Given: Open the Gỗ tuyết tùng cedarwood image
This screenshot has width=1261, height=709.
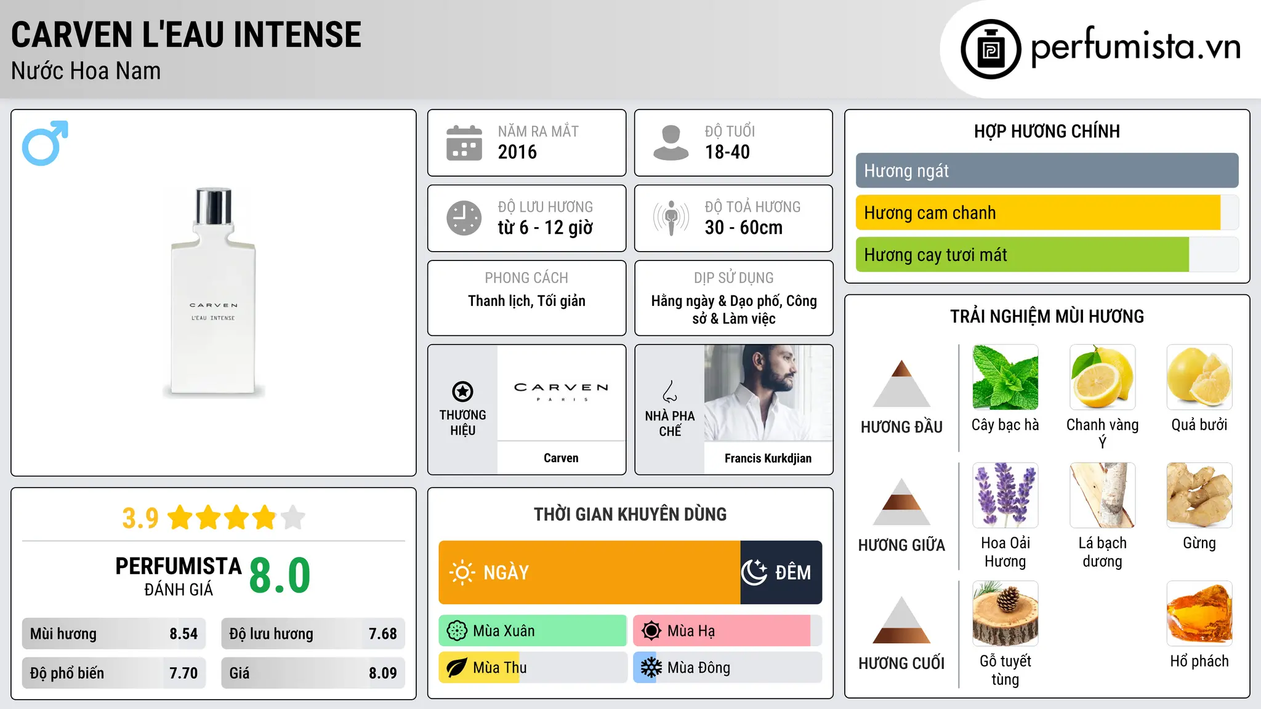Looking at the screenshot, I should (x=1005, y=614).
